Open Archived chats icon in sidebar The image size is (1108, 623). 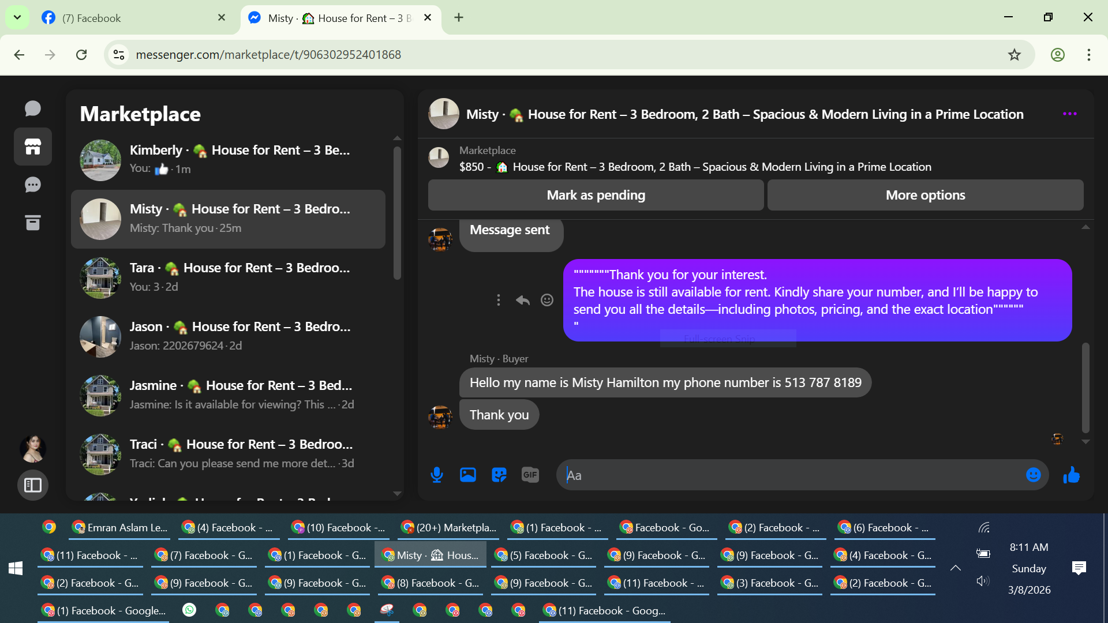pyautogui.click(x=33, y=223)
